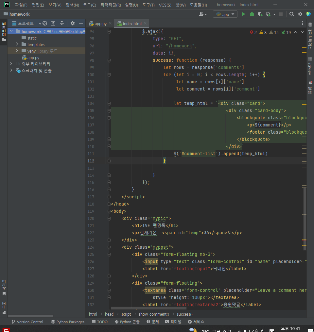The image size is (314, 332).
Task: Open the profiler options dropdown arrow
Action: click(274, 14)
